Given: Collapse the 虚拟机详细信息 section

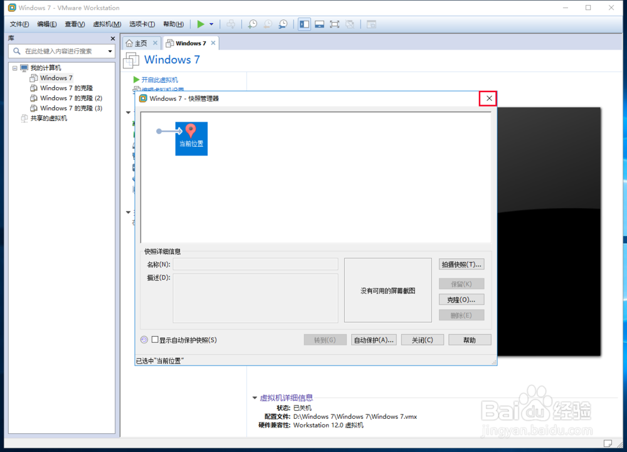Looking at the screenshot, I should [x=255, y=397].
